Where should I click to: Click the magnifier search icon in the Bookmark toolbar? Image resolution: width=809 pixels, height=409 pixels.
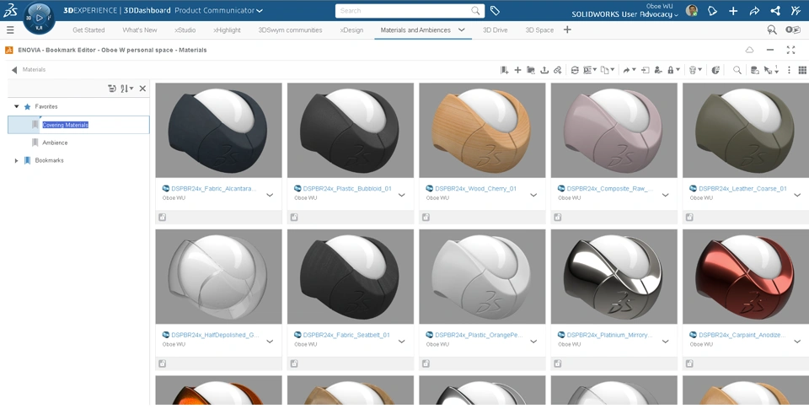coord(737,70)
